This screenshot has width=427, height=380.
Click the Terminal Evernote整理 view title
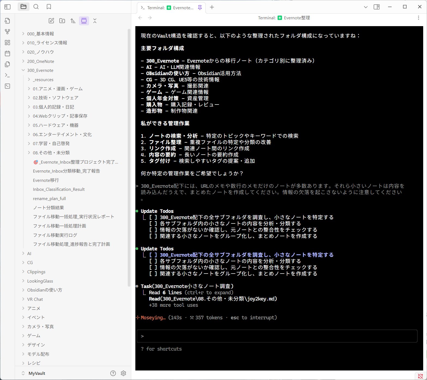284,18
